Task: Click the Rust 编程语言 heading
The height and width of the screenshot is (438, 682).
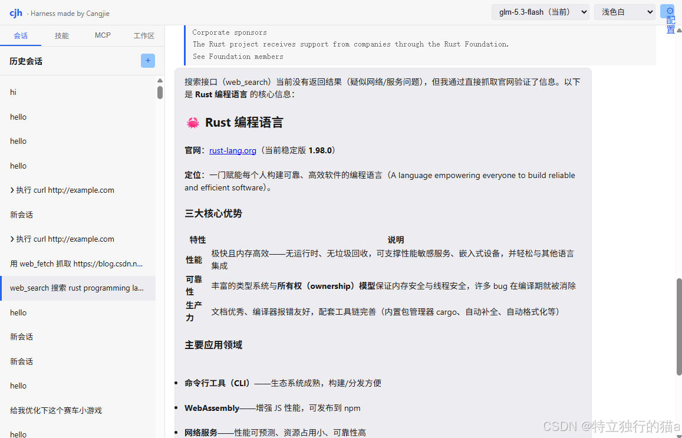Action: click(244, 123)
